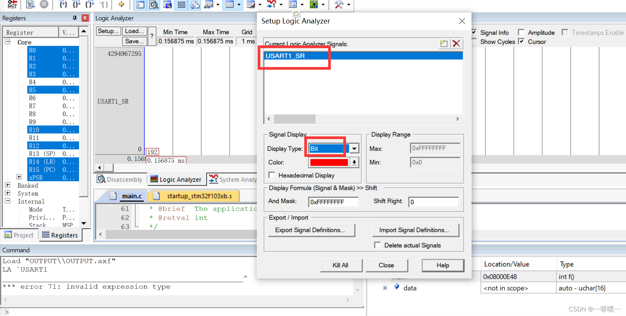The height and width of the screenshot is (316, 626).
Task: Open the Analysis Windows toolbar icon
Action: click(x=271, y=5)
